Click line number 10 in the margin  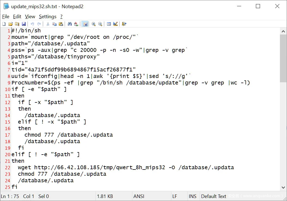pos(8,89)
